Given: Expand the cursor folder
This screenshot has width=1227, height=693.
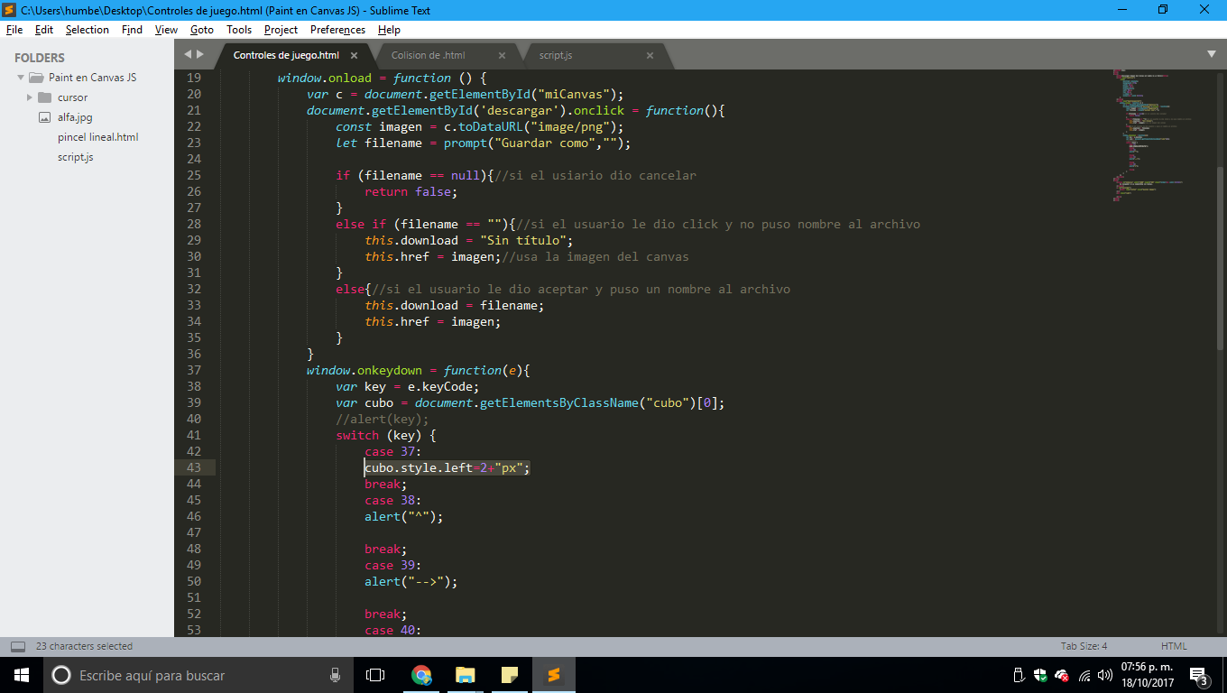Looking at the screenshot, I should 30,97.
